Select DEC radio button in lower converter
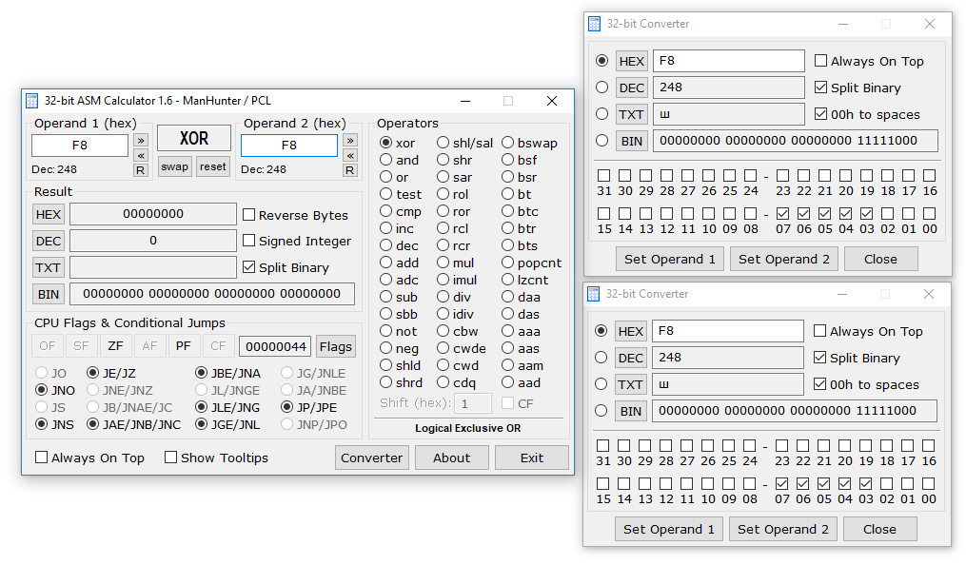 point(601,358)
